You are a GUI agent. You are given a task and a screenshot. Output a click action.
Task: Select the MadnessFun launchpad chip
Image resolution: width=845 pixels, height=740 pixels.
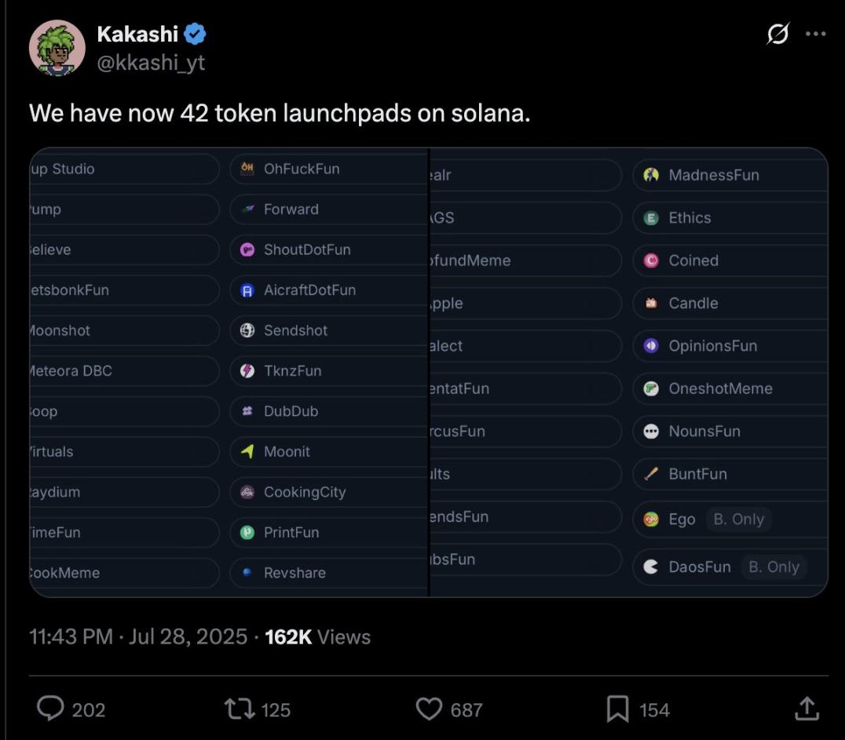coord(713,175)
